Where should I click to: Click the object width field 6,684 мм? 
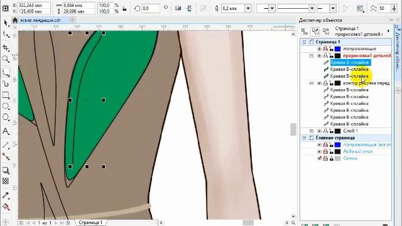[x=79, y=5]
